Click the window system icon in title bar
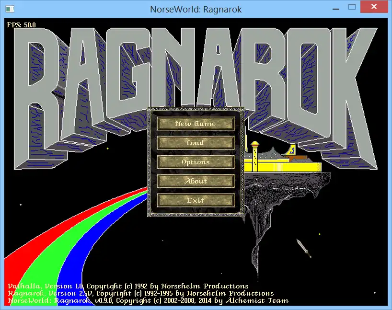Screen dimensions: 392x310 [x=10, y=9]
